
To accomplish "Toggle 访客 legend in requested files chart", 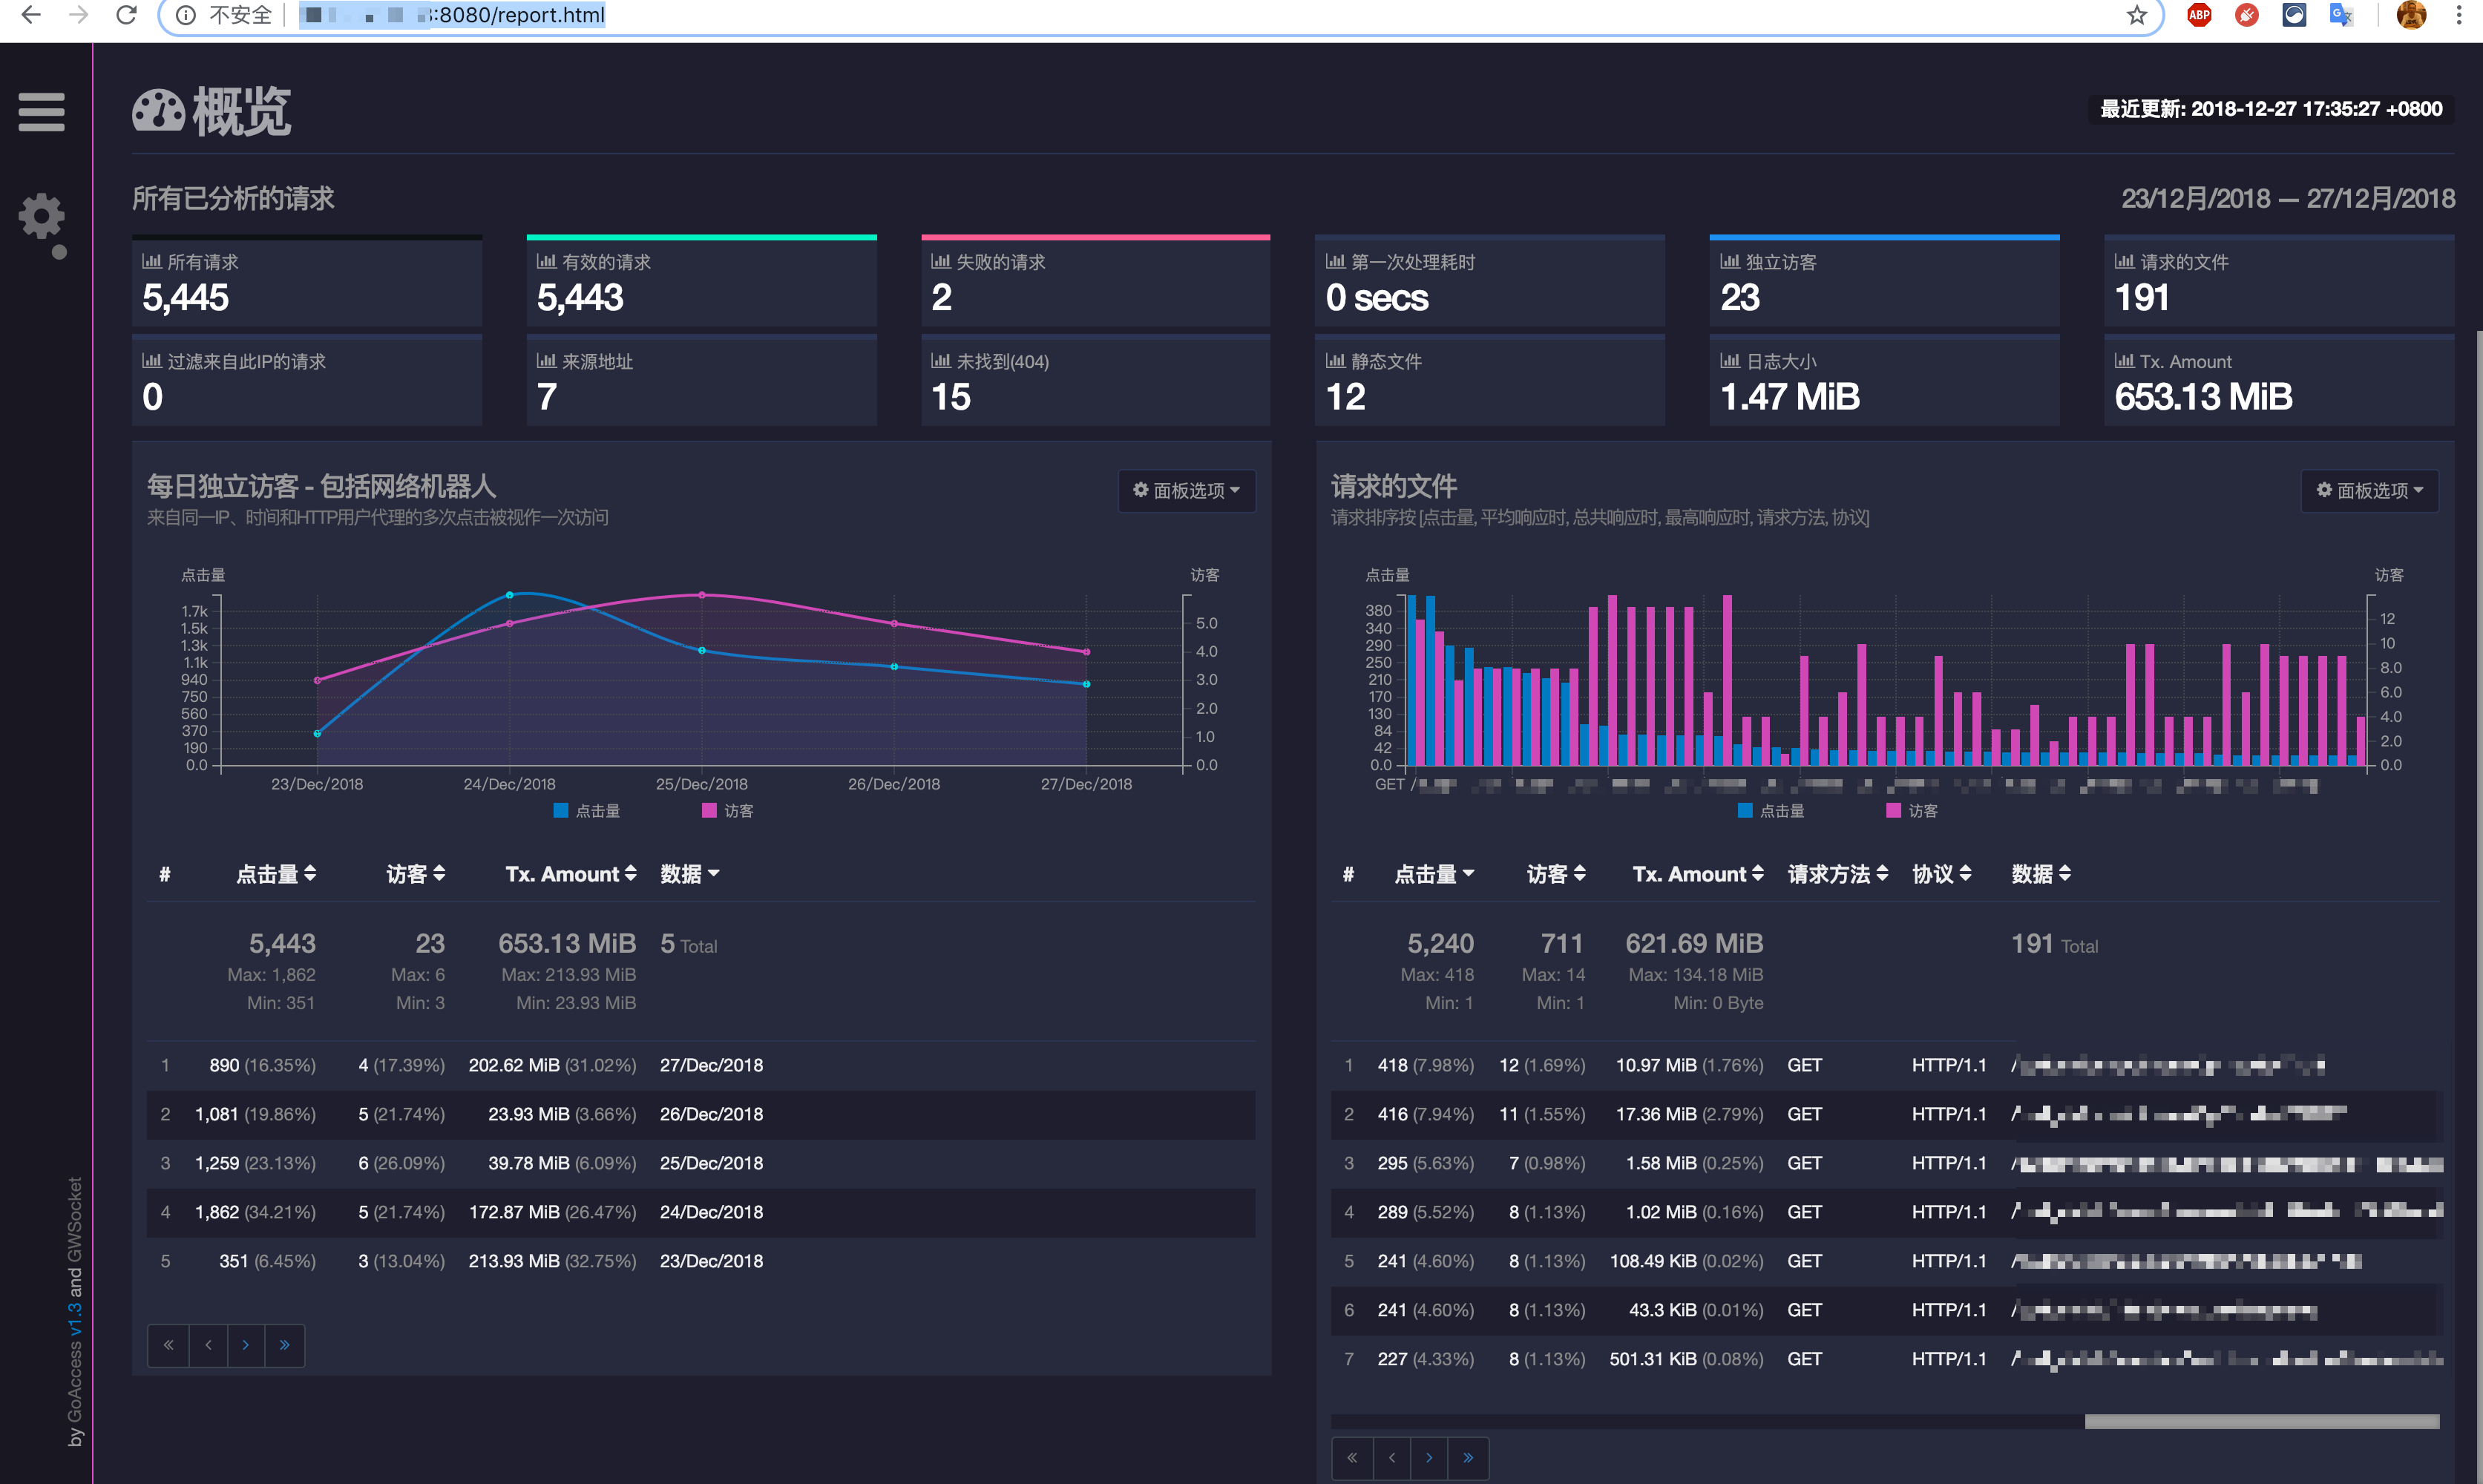I will [x=1912, y=811].
